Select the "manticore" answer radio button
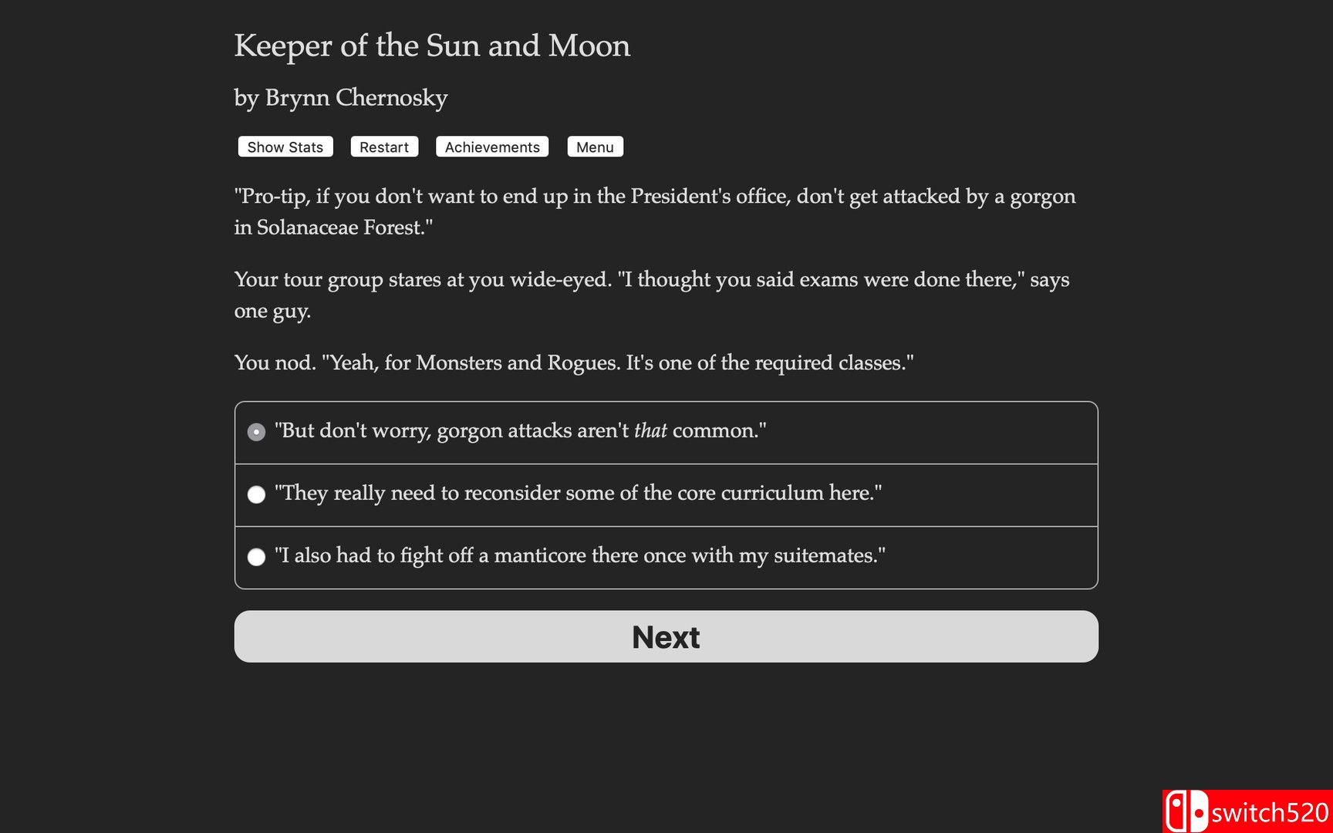The height and width of the screenshot is (833, 1333). [256, 557]
